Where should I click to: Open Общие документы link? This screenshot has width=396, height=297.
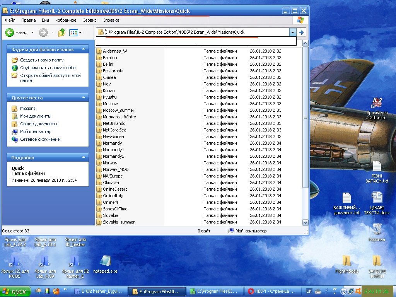[39, 124]
